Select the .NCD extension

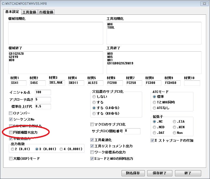(154, 127)
